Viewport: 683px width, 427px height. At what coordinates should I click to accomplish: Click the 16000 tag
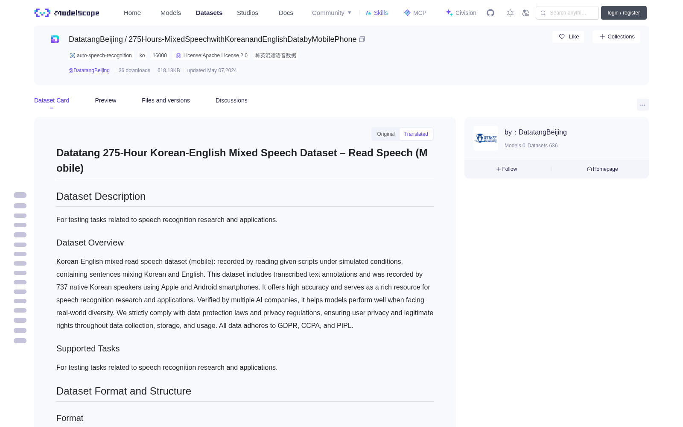tap(160, 56)
